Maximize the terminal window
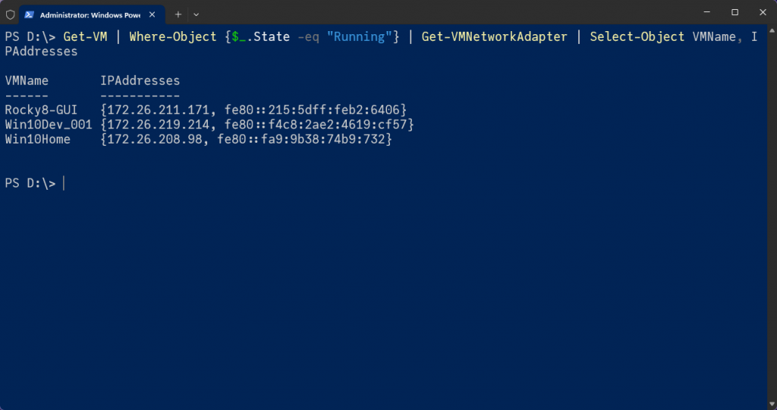The width and height of the screenshot is (777, 410). tap(734, 13)
